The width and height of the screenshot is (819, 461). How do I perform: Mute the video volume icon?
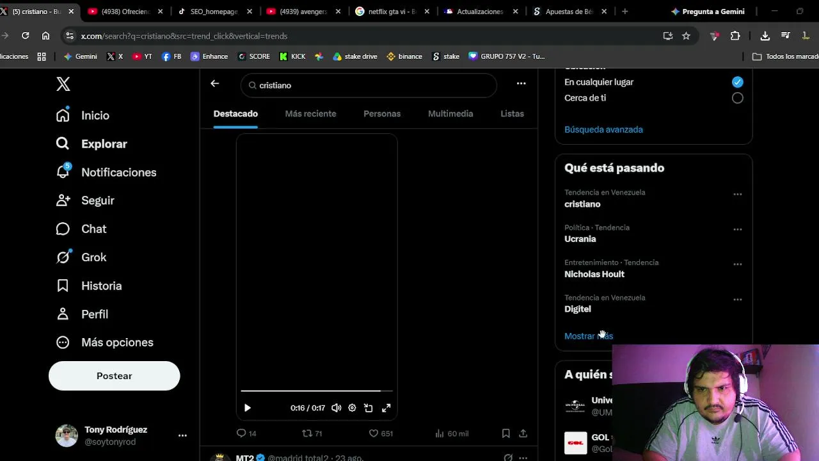point(337,408)
